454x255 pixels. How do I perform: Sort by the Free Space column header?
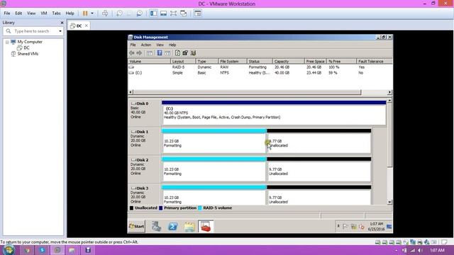(315, 62)
